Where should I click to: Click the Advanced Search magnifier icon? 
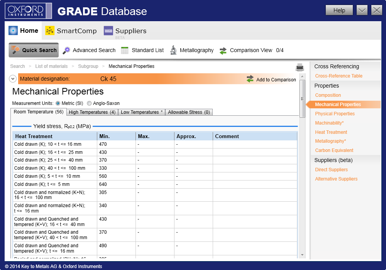(x=66, y=50)
